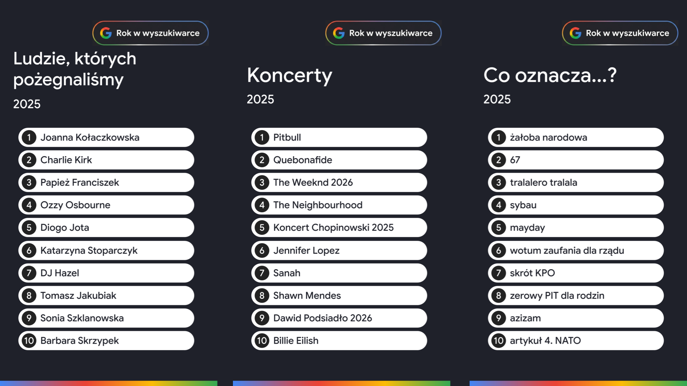Open the Papież Franciszek result

click(106, 183)
